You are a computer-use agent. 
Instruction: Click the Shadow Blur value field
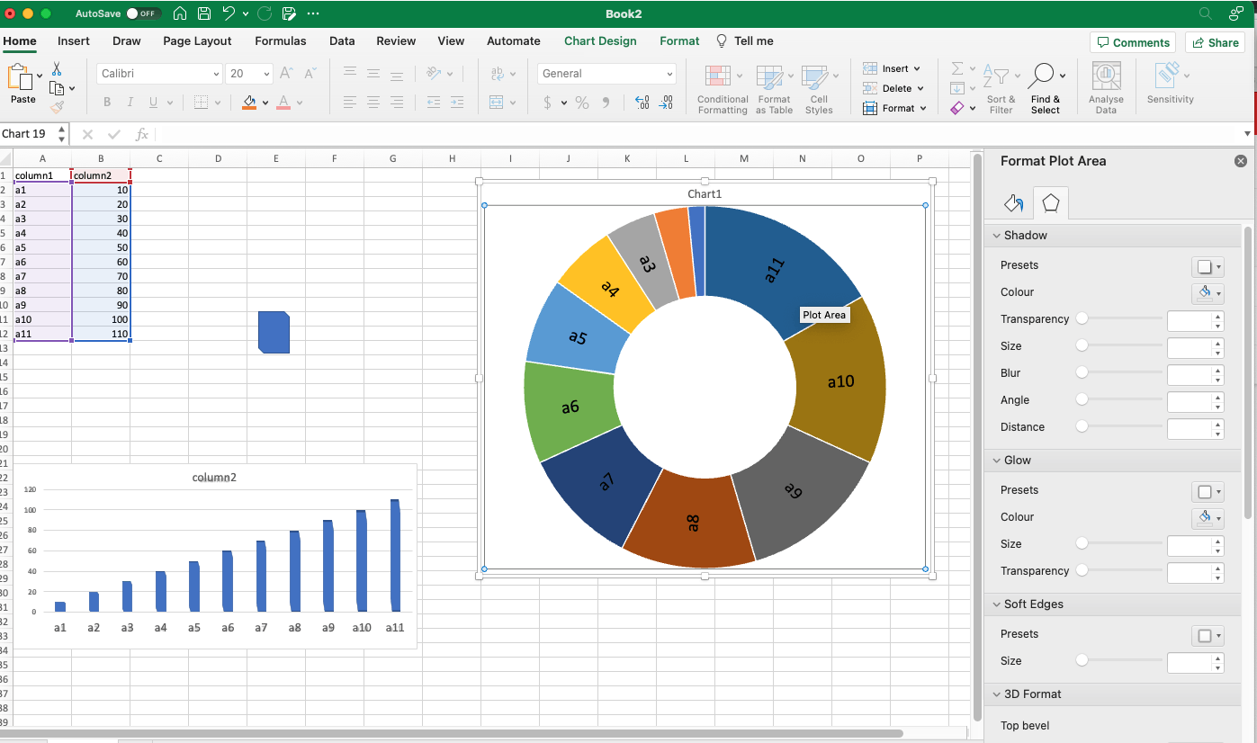click(1190, 374)
